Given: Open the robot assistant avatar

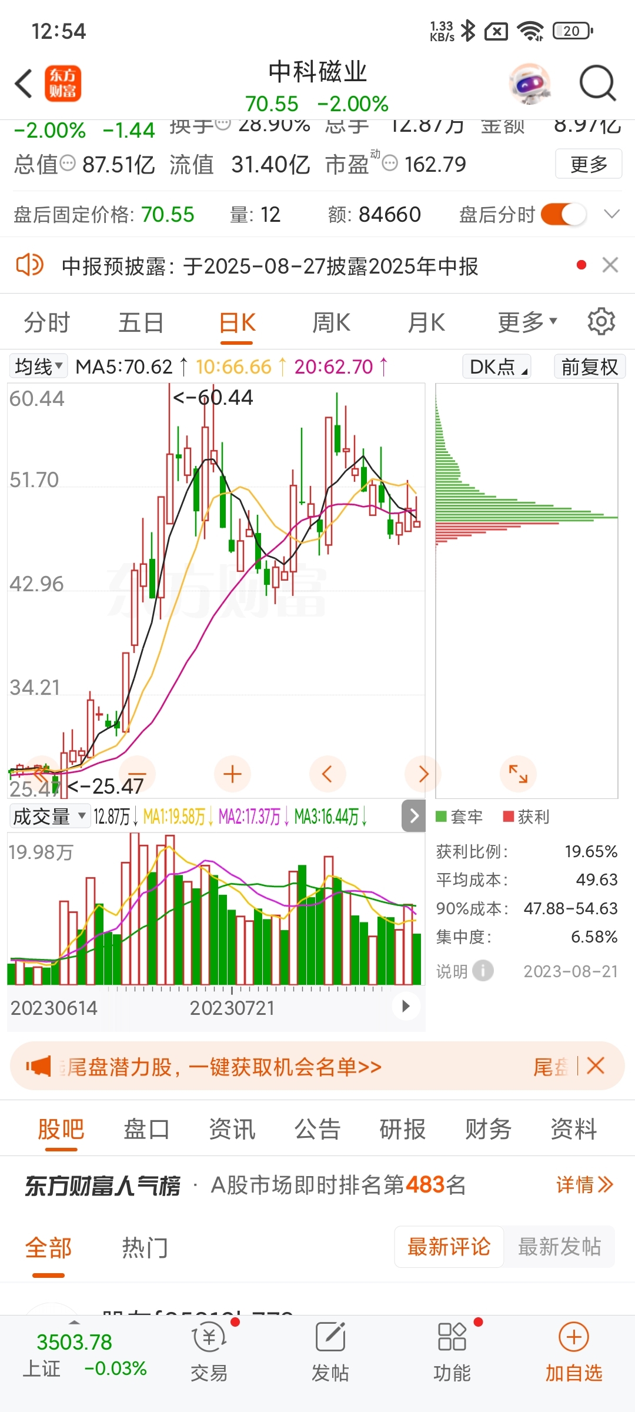Looking at the screenshot, I should point(530,84).
